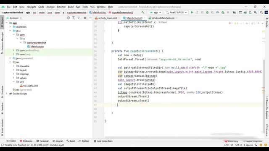Open Android view selector dropdown
The height and width of the screenshot is (151, 269).
[14, 18]
